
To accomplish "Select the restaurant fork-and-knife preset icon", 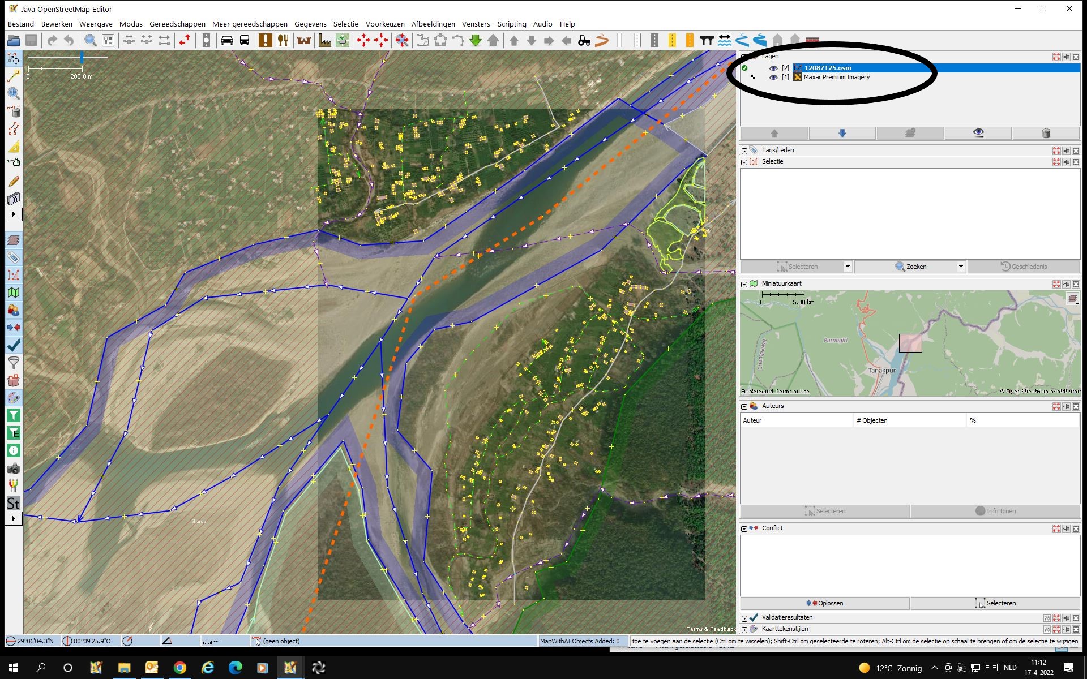I will 283,40.
